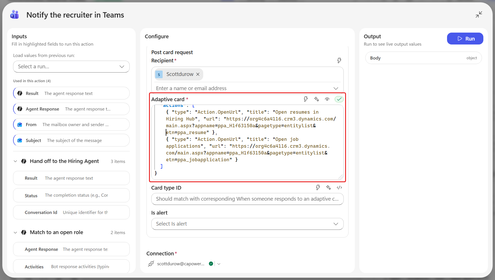Screen dimensions: 495x280
Task: Click inside the Adaptive card JSON editor
Action: point(247,142)
